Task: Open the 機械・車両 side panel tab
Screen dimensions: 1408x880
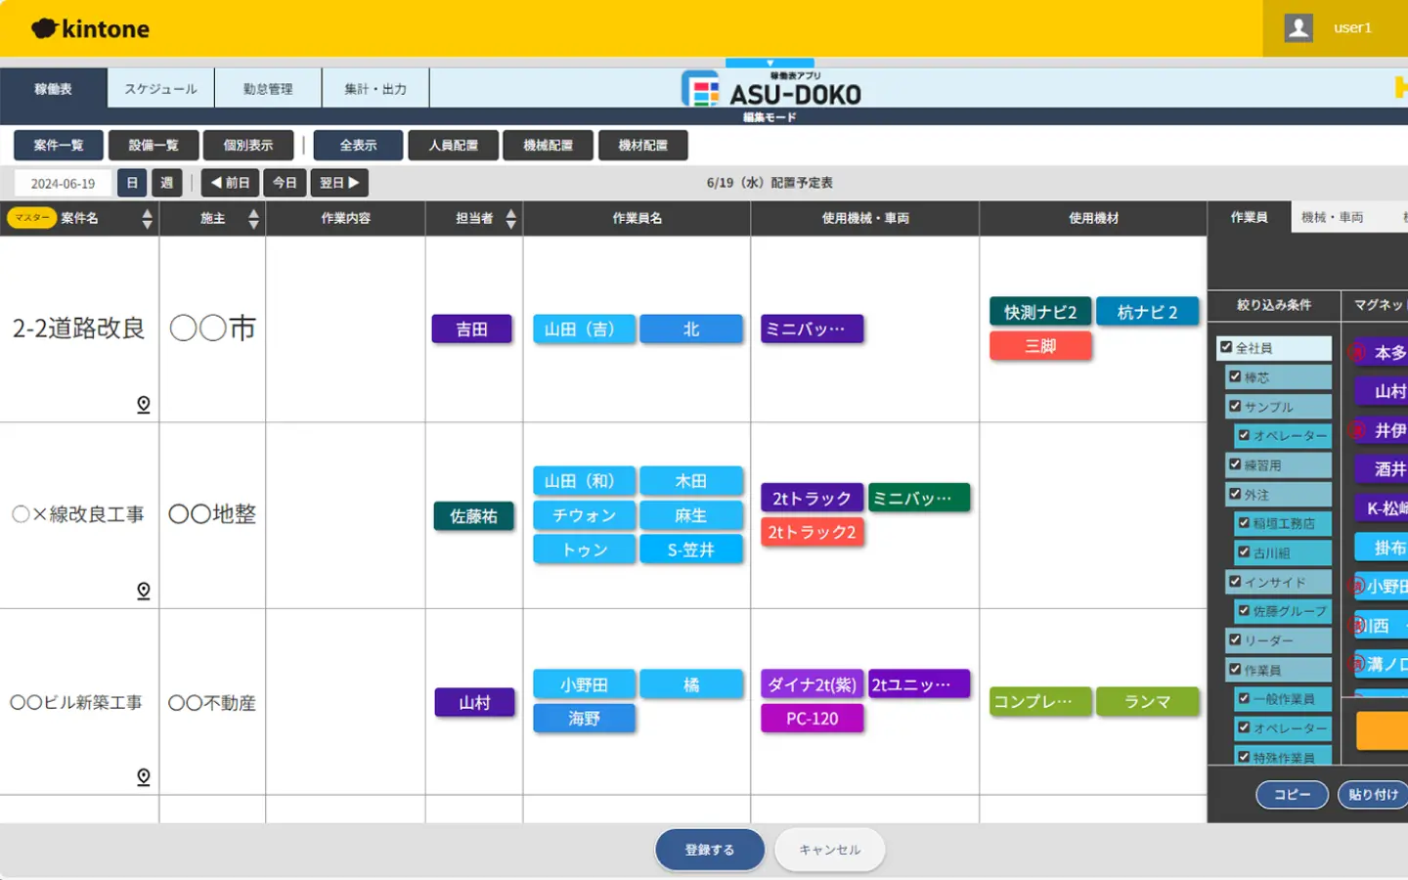Action: (1332, 217)
